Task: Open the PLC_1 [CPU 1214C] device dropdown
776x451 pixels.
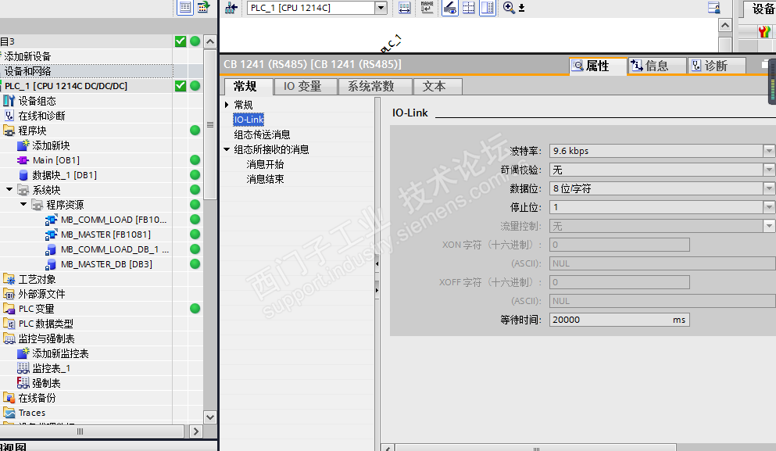Action: pos(381,8)
